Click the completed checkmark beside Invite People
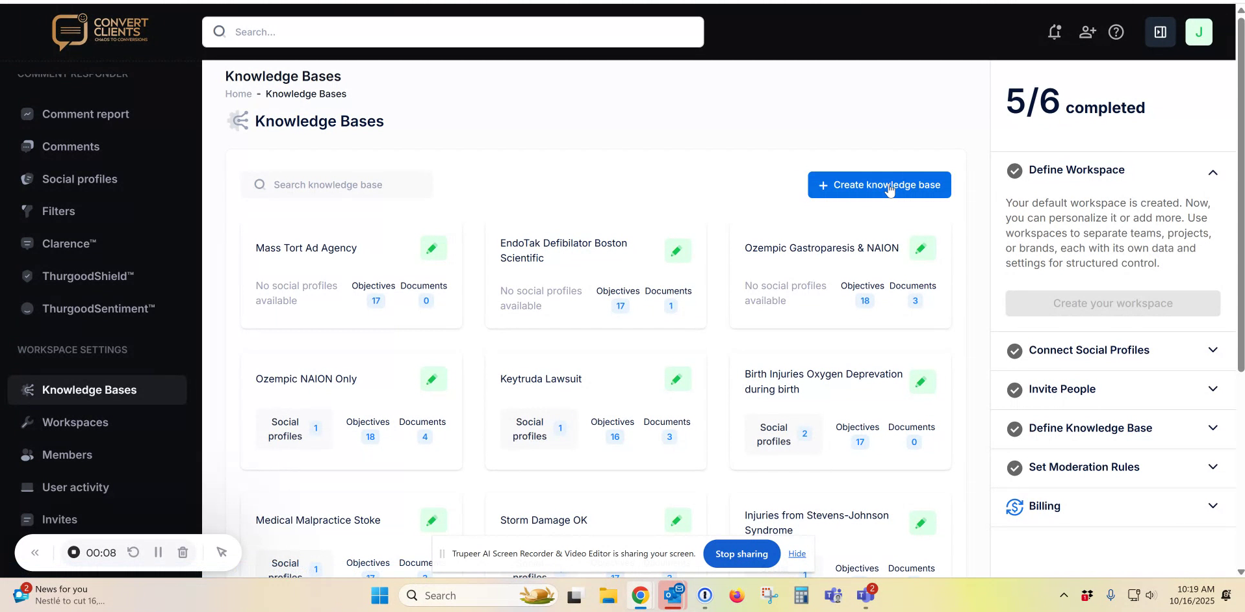 pyautogui.click(x=1014, y=390)
